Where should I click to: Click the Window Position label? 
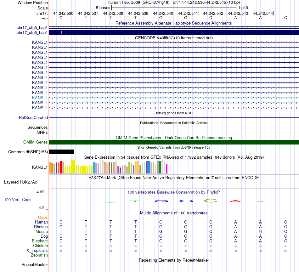tap(33, 3)
